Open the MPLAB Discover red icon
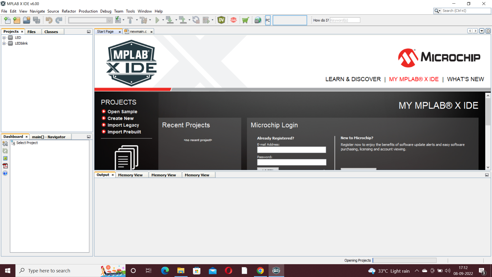 pos(233,20)
